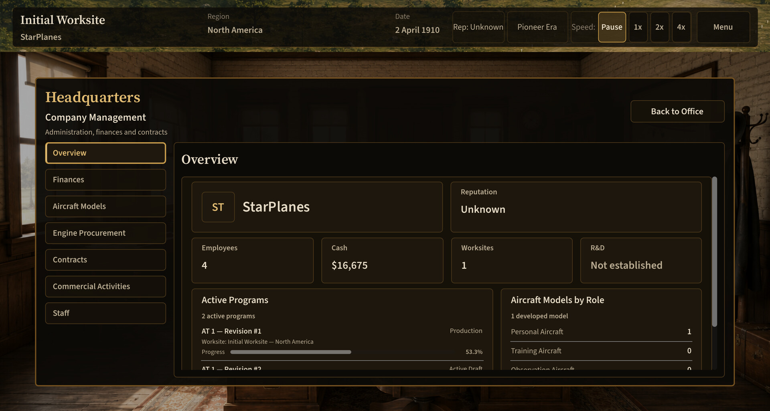Set game speed to 1x
770x411 pixels.
(638, 27)
